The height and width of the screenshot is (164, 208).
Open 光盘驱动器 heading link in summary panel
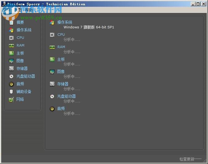click(x=66, y=96)
